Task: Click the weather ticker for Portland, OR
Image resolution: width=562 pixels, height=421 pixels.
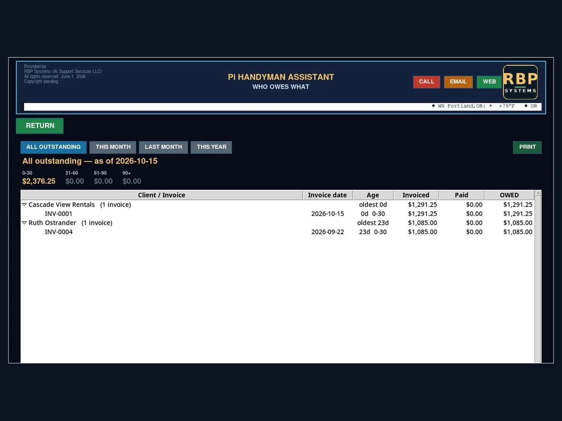Action: (474, 106)
